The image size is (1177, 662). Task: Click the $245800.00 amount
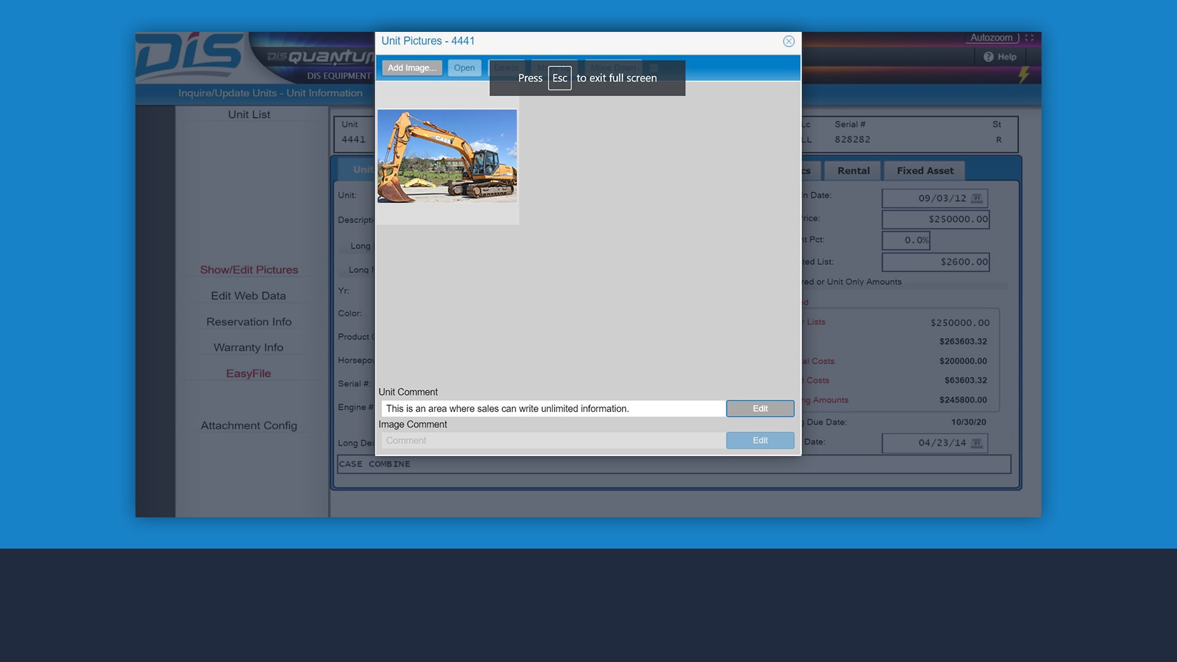click(963, 400)
